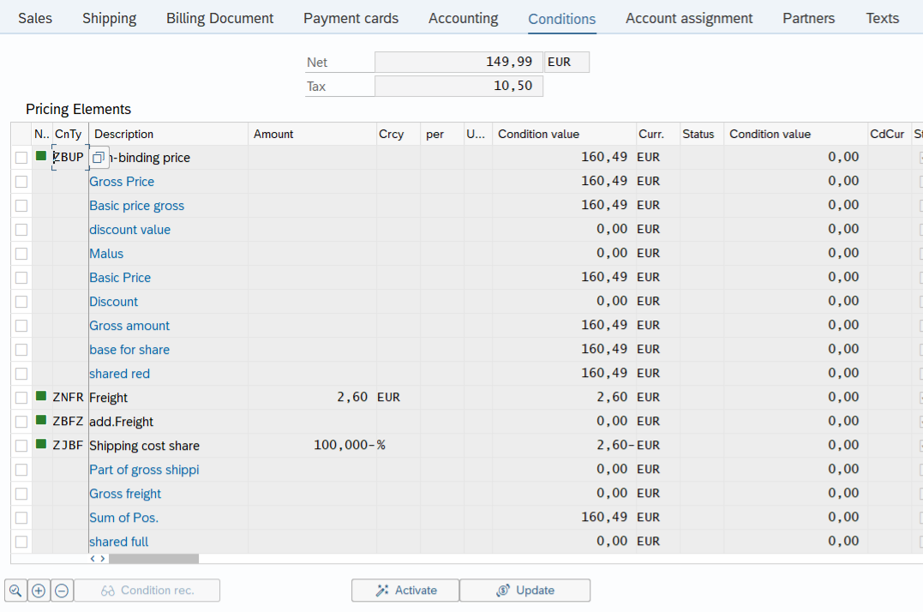Open the Sum of Pos. link
This screenshot has height=612, width=923.
tap(123, 519)
